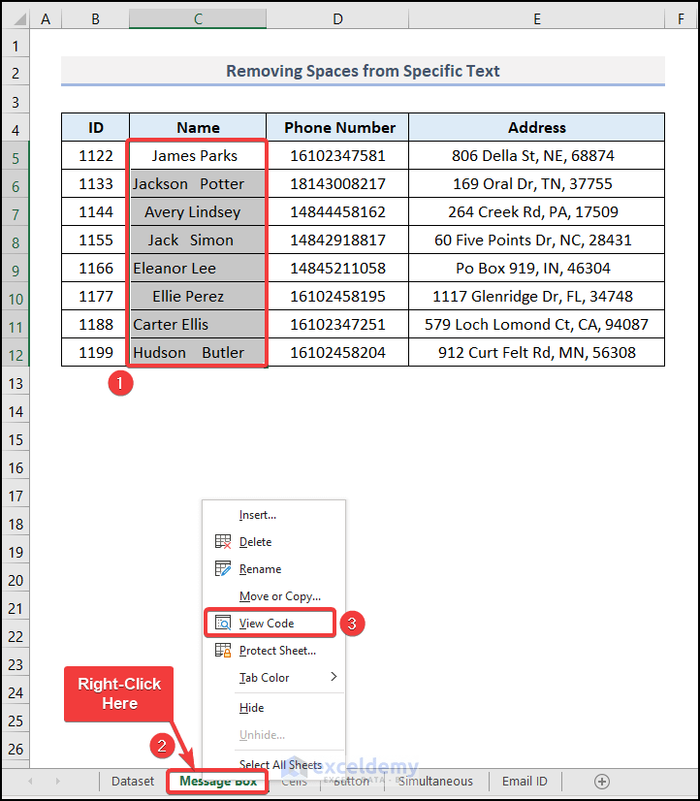700x801 pixels.
Task: Switch to the Dataset sheet tab
Action: coord(133,781)
